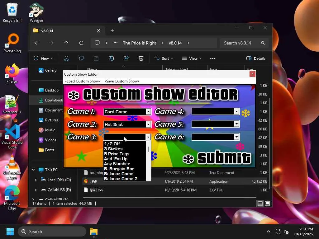Select the Gallery item in the sidebar

pos(47,70)
